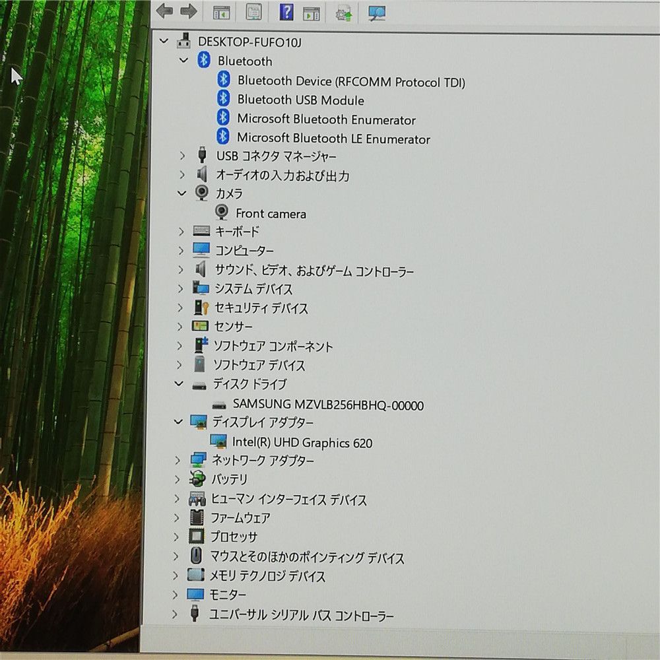Click the Update driver toolbar icon

pos(344,13)
